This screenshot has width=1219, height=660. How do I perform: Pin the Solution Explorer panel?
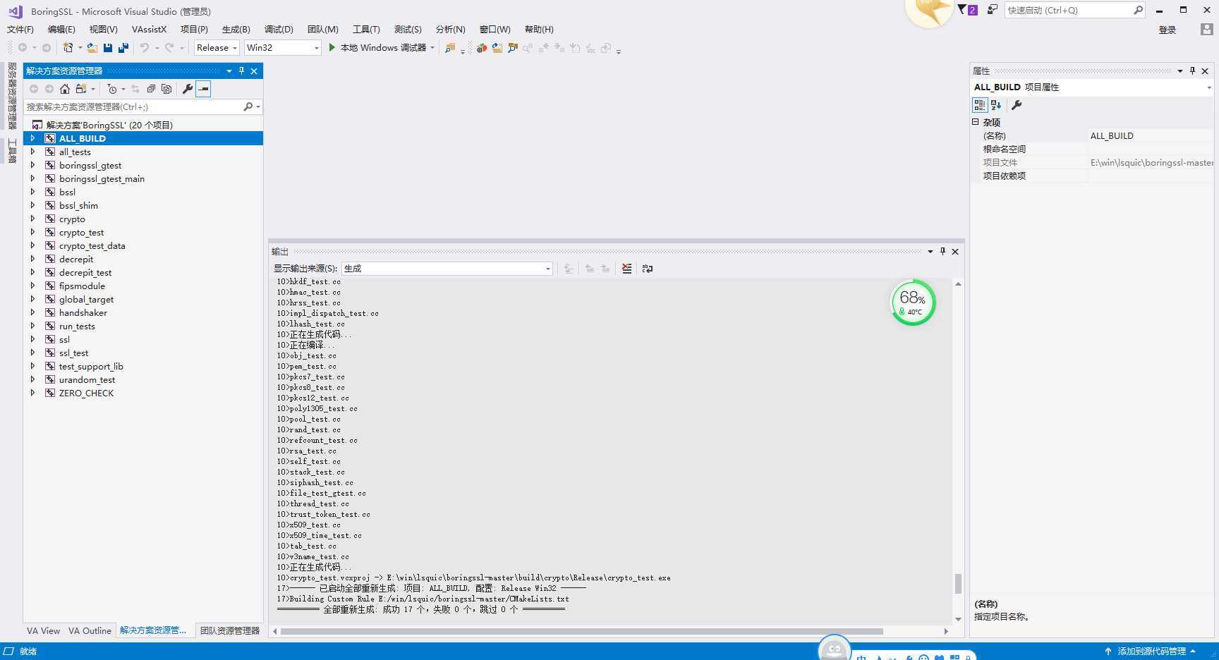[241, 71]
